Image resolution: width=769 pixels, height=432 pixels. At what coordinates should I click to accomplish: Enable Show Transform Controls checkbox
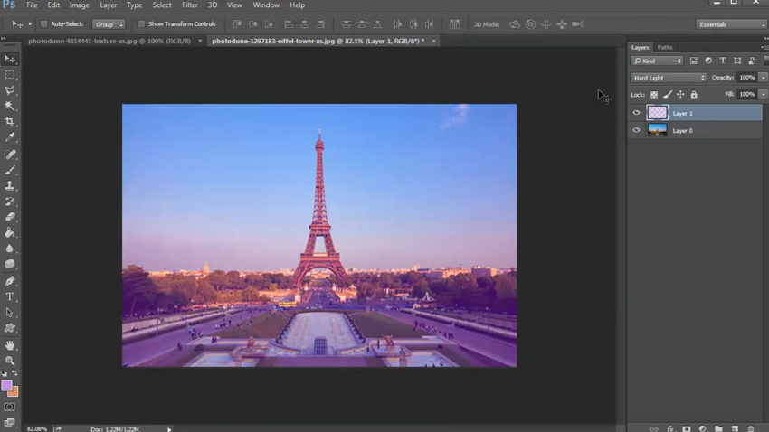coord(141,24)
